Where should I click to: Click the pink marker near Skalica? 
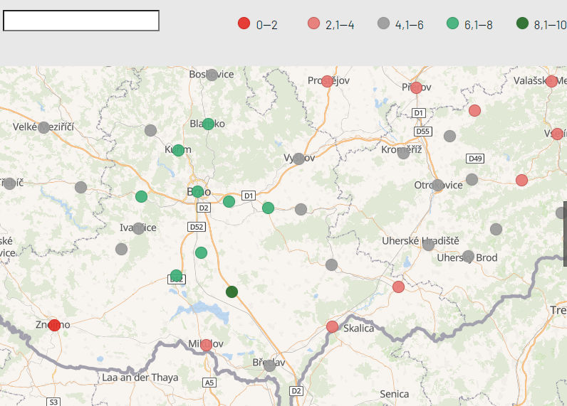[x=332, y=326]
